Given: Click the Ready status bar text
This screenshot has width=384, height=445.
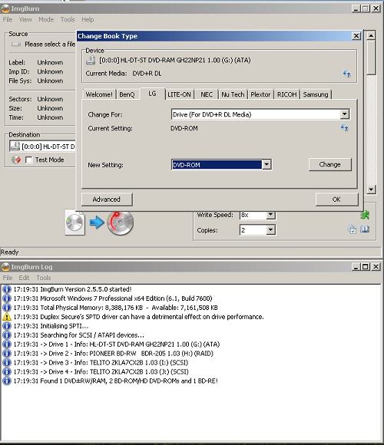Looking at the screenshot, I should (x=9, y=252).
